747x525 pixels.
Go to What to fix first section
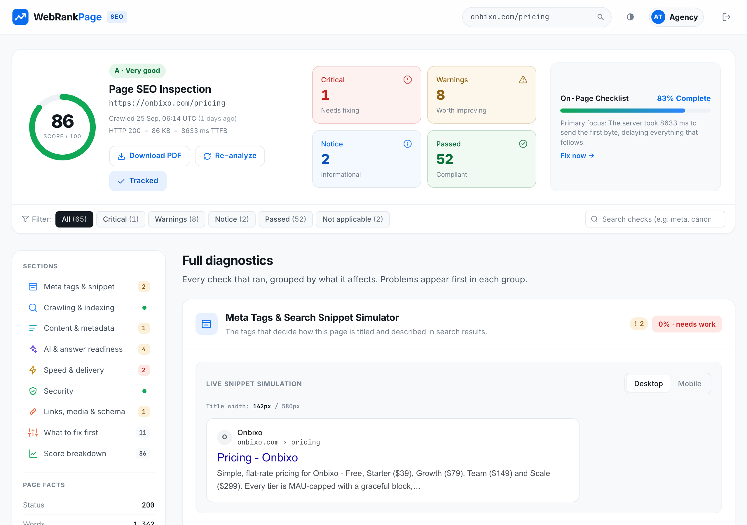[x=88, y=432]
